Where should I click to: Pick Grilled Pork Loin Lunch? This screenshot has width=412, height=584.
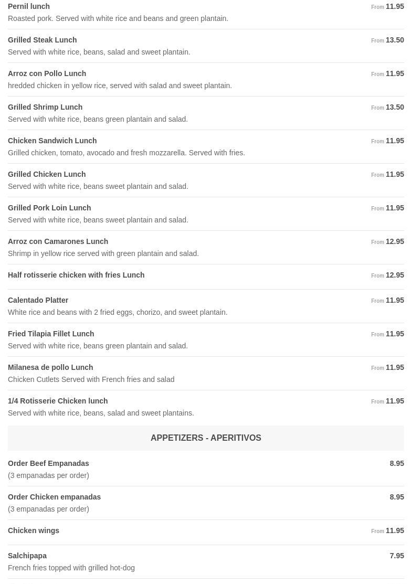click(x=49, y=208)
